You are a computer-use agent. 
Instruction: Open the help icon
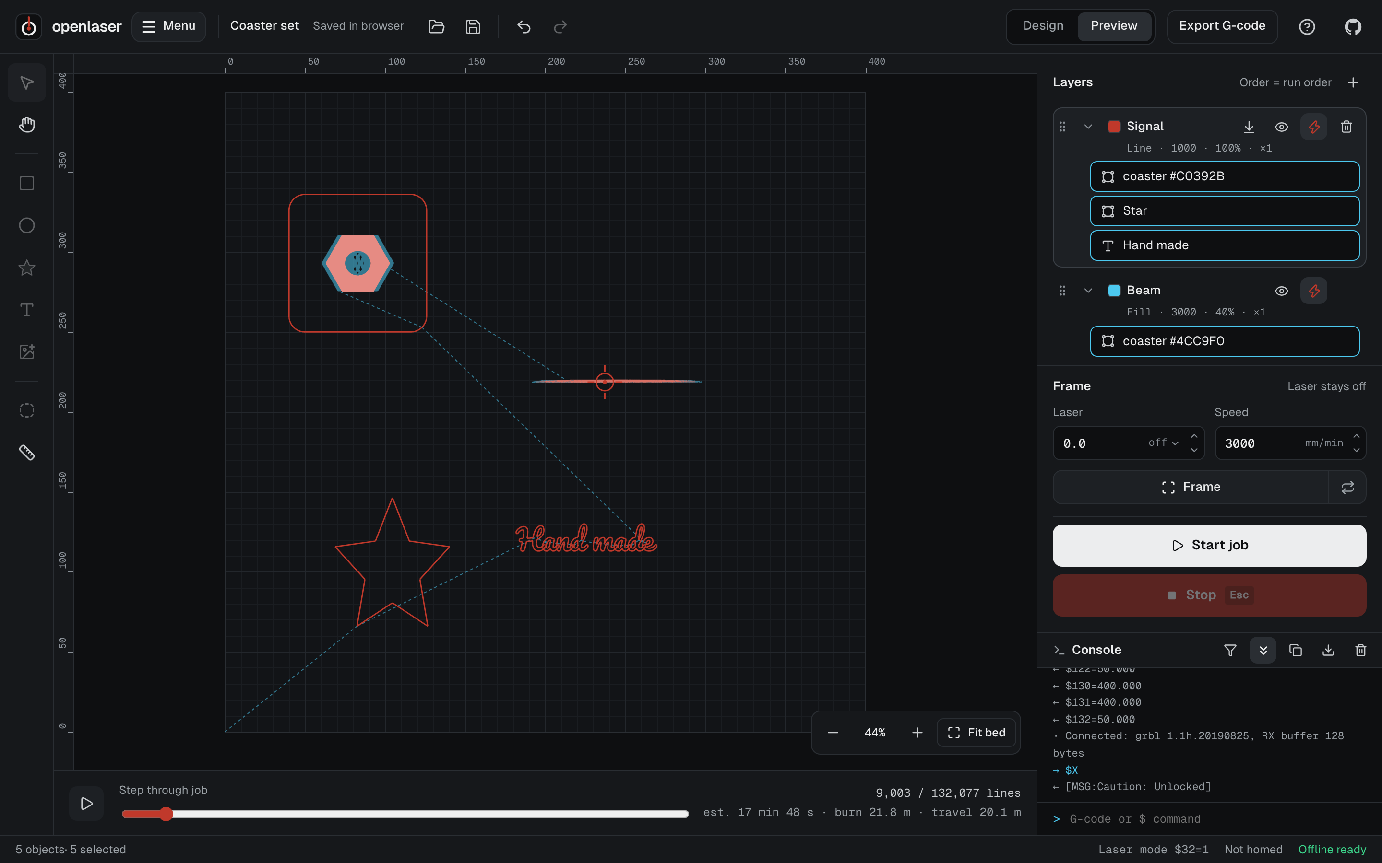(x=1307, y=26)
